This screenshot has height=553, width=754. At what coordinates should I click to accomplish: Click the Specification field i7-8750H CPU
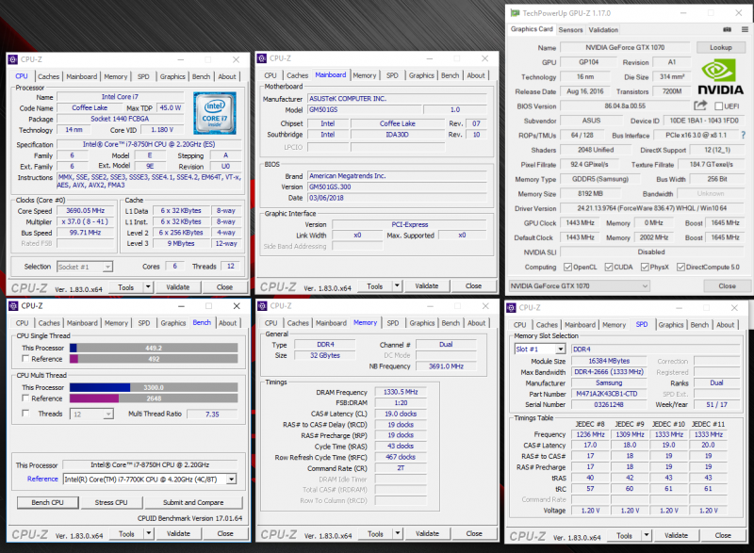point(149,144)
